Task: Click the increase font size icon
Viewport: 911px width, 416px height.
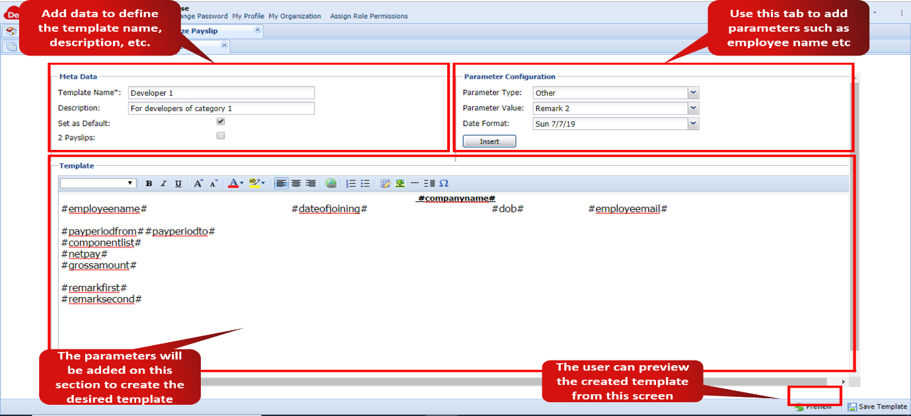Action: (x=198, y=183)
